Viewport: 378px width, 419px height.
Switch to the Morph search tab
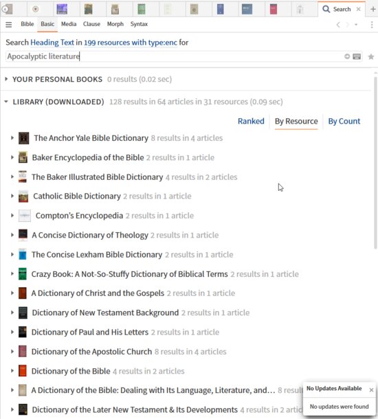coord(115,24)
